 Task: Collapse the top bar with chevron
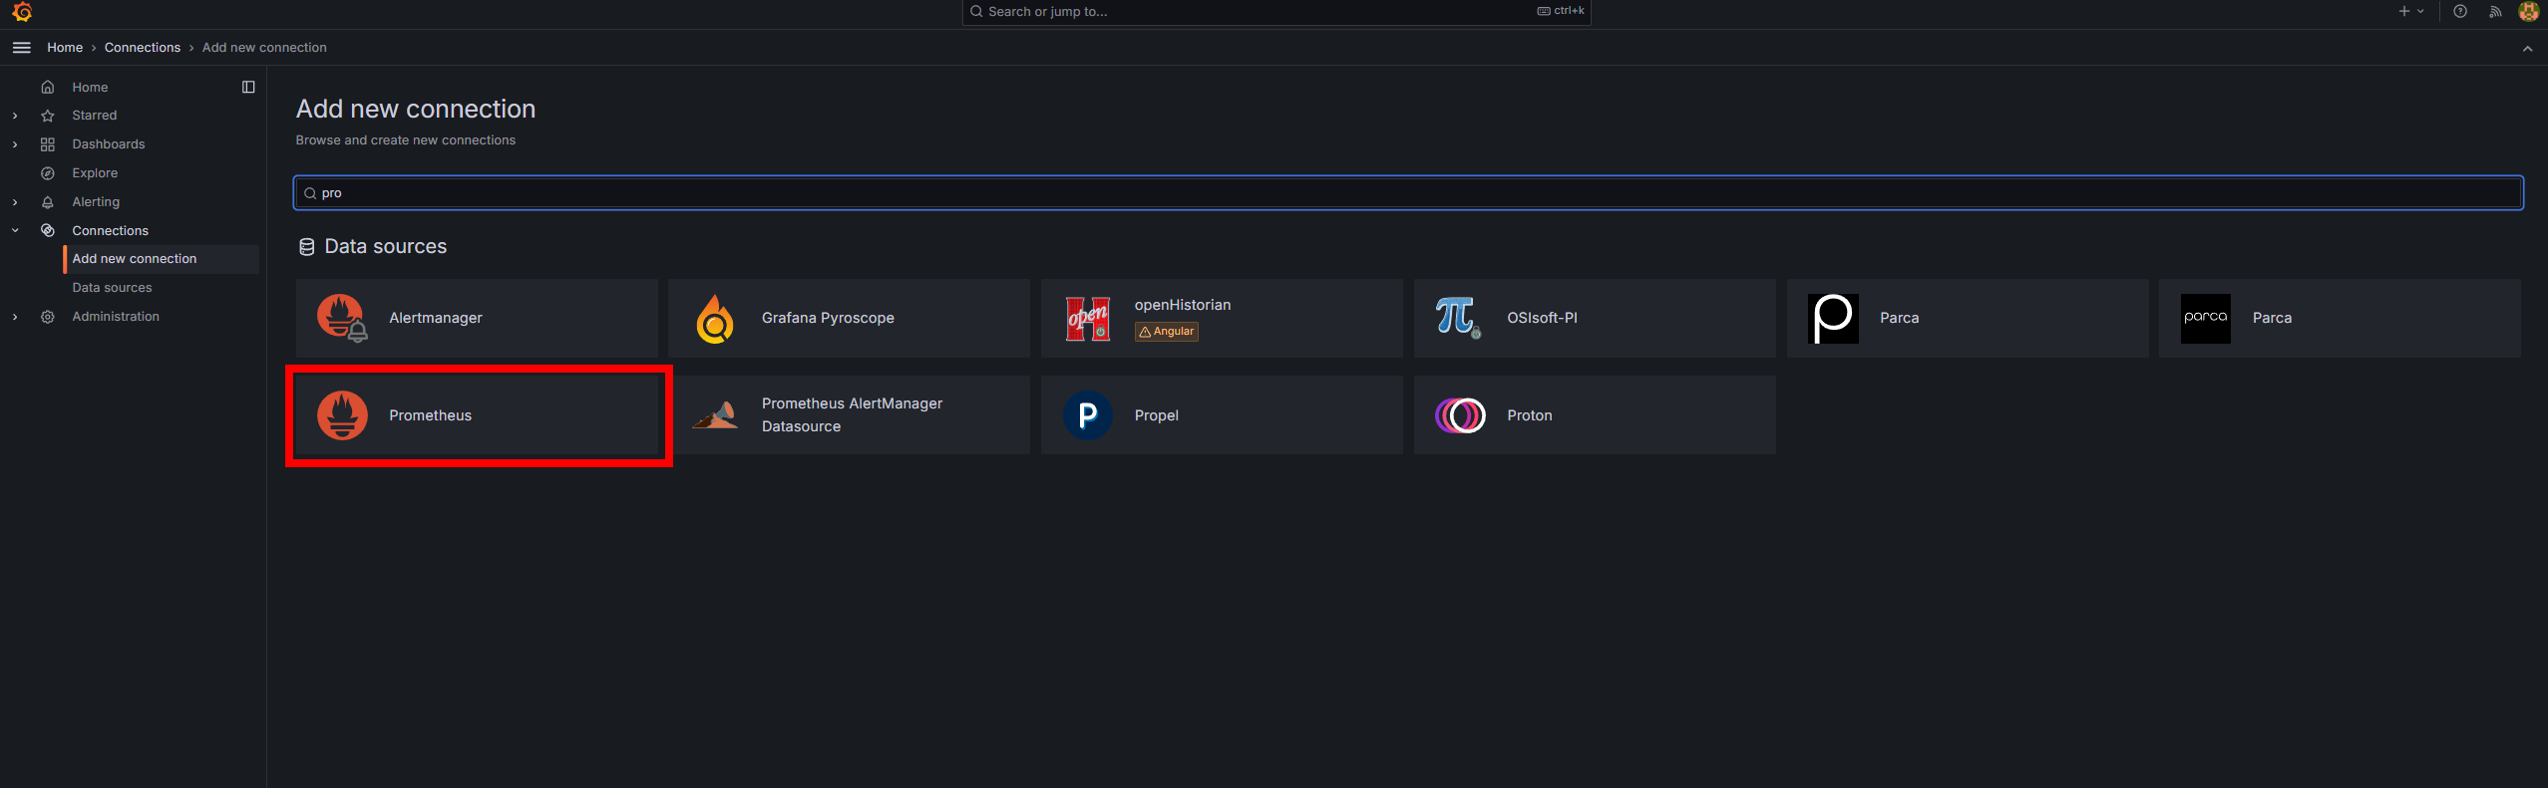click(x=2527, y=48)
